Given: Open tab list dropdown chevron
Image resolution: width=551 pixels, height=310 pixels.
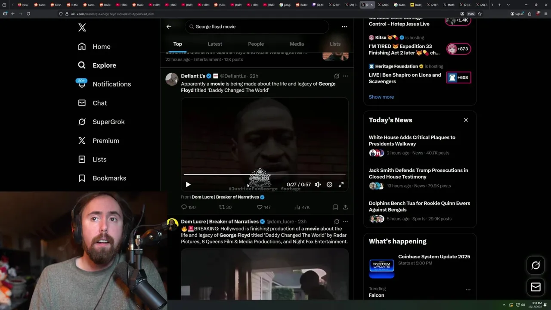Looking at the screenshot, I should coord(508,5).
